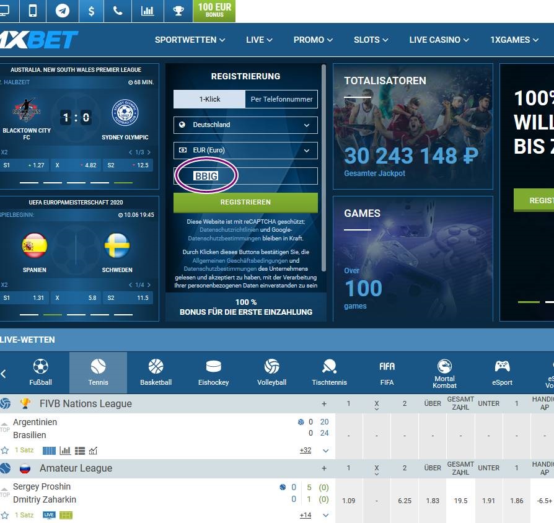
Task: Click the green Registrieren button
Action: (x=245, y=203)
